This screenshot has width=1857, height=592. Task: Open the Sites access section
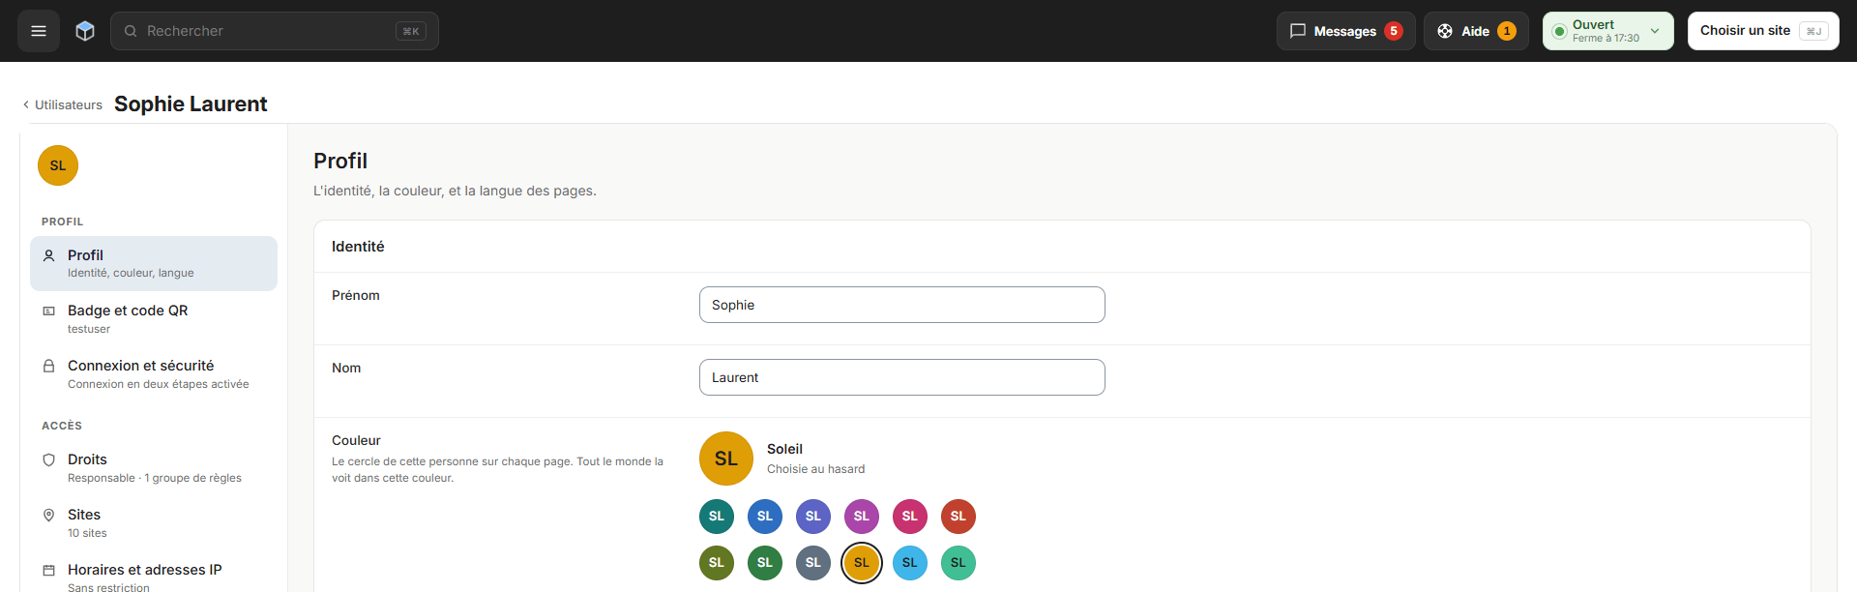[x=154, y=523]
